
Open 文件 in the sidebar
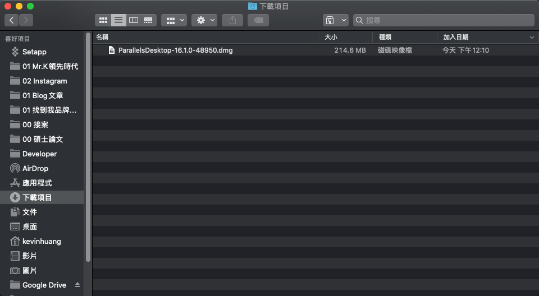(30, 212)
